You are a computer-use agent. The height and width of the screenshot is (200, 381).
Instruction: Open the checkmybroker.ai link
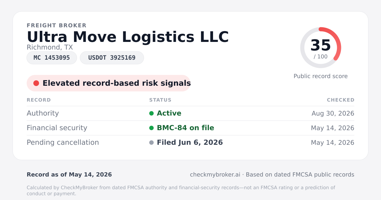point(215,175)
